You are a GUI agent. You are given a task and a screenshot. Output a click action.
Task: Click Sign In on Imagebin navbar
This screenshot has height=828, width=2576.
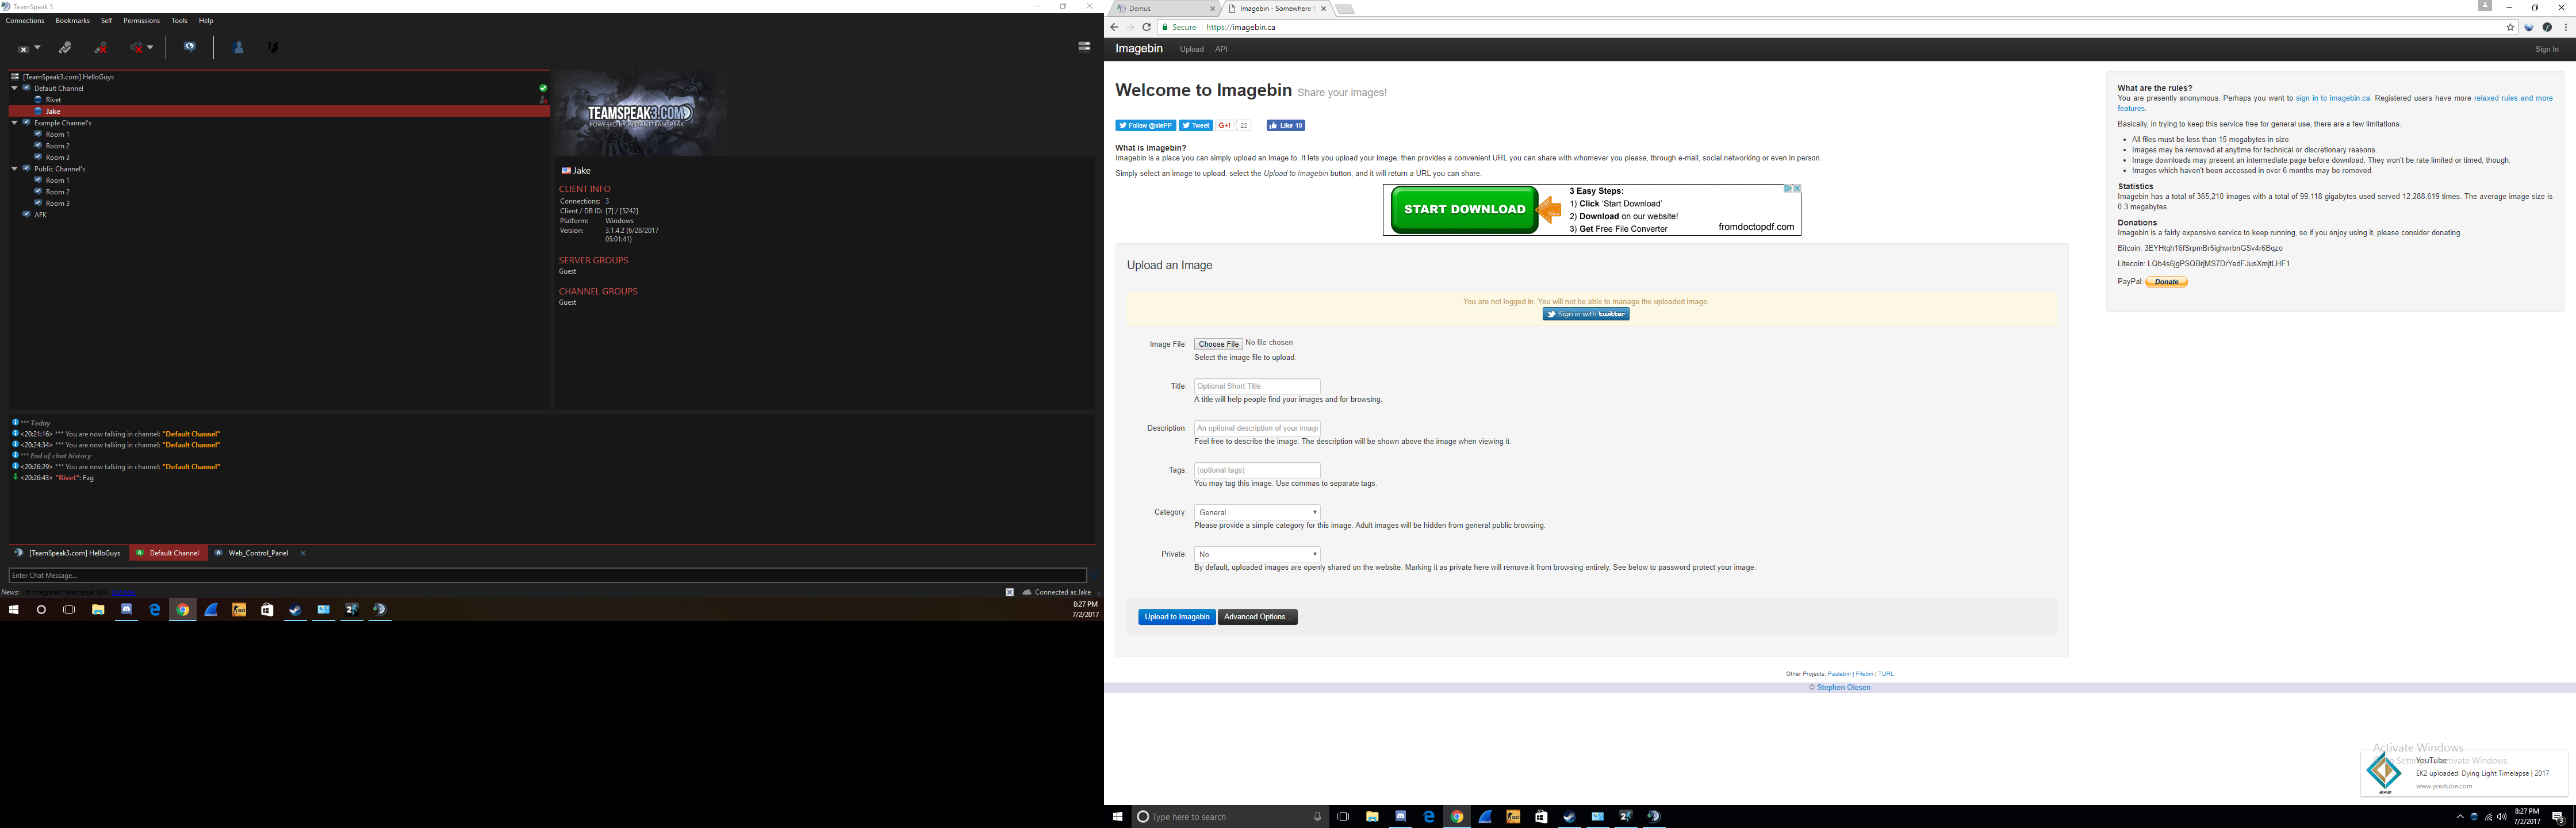pyautogui.click(x=2547, y=49)
